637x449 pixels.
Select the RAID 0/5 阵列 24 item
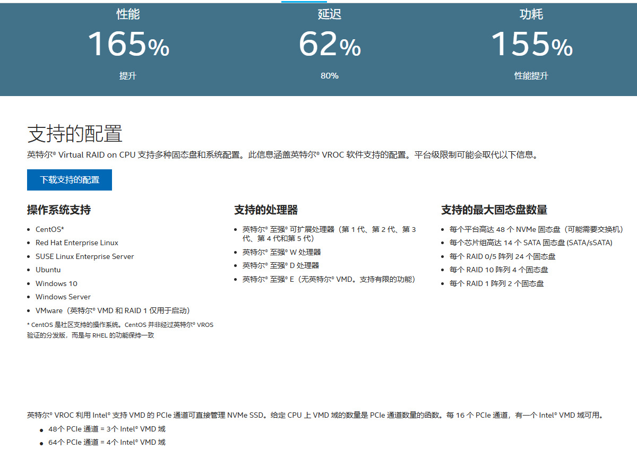point(503,256)
